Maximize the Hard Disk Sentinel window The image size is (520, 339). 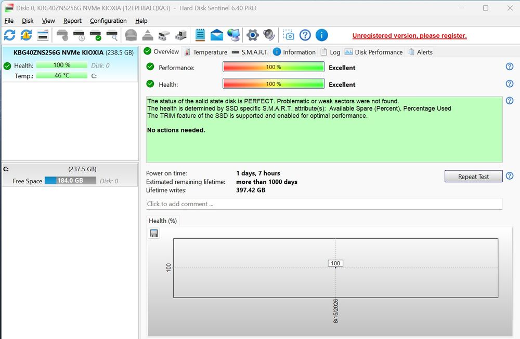click(x=486, y=8)
